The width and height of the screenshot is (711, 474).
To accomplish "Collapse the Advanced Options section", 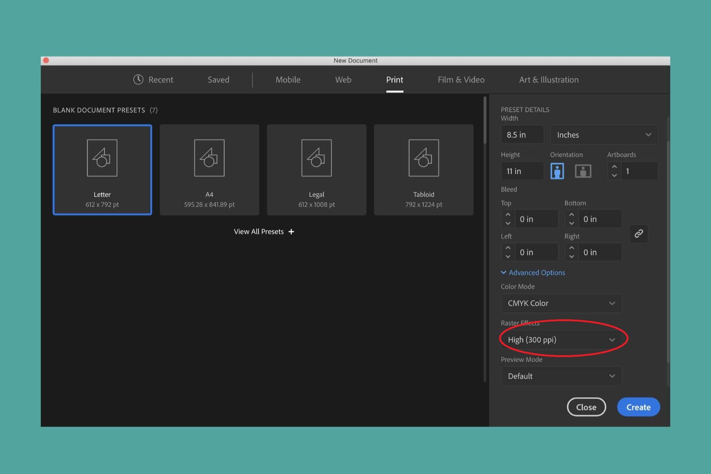I will point(533,272).
